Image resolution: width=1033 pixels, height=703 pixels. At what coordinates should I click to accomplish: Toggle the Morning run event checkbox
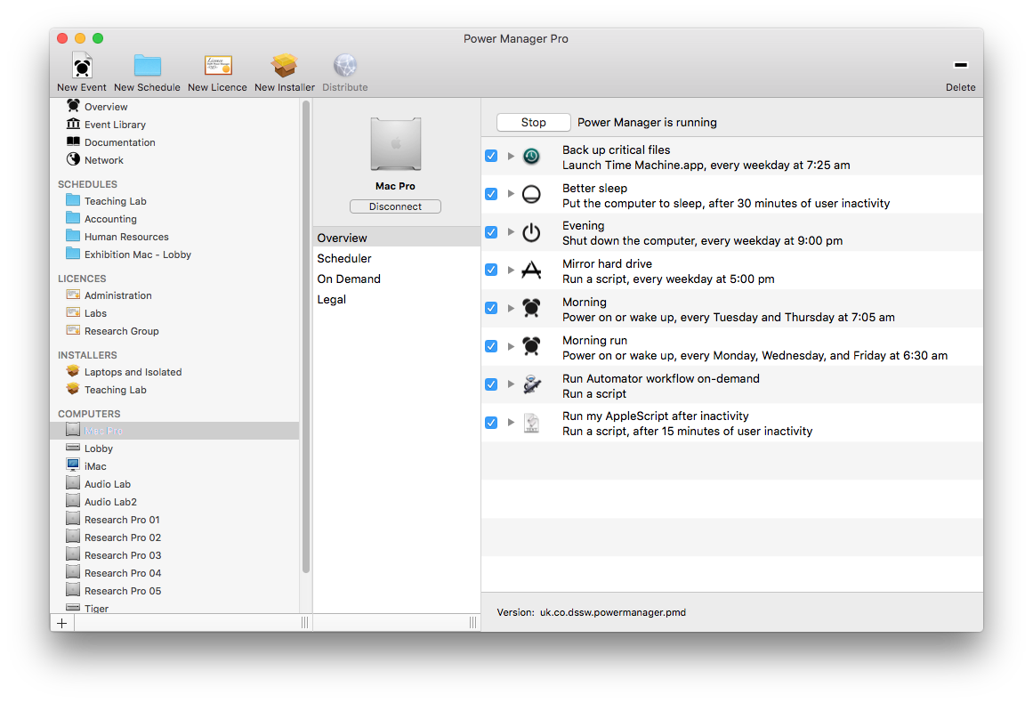coord(491,346)
